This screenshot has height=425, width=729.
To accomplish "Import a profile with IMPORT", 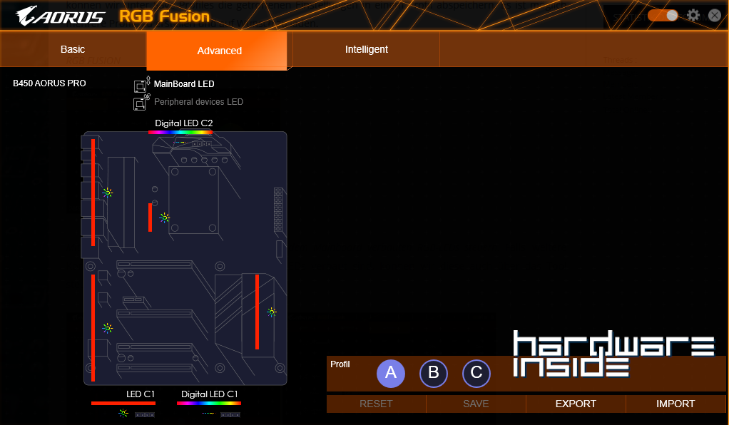I will (676, 404).
